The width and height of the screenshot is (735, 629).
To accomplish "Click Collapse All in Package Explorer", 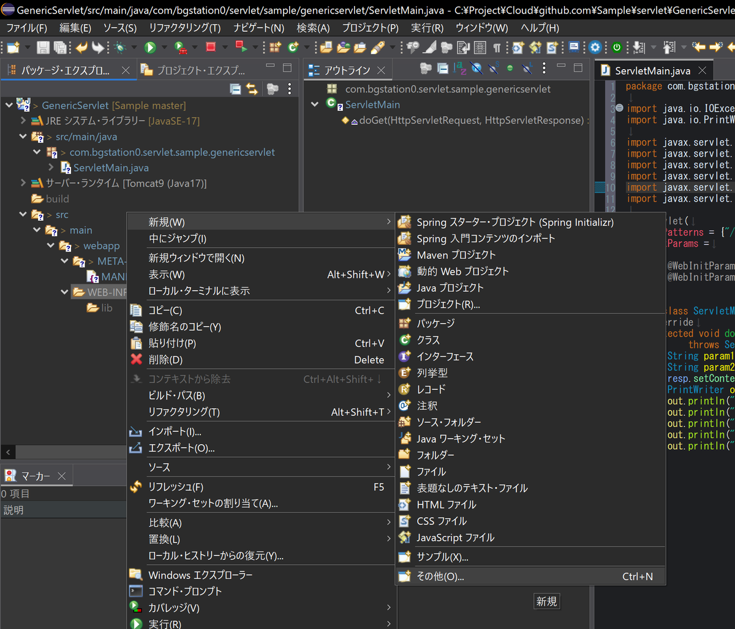I will 235,89.
